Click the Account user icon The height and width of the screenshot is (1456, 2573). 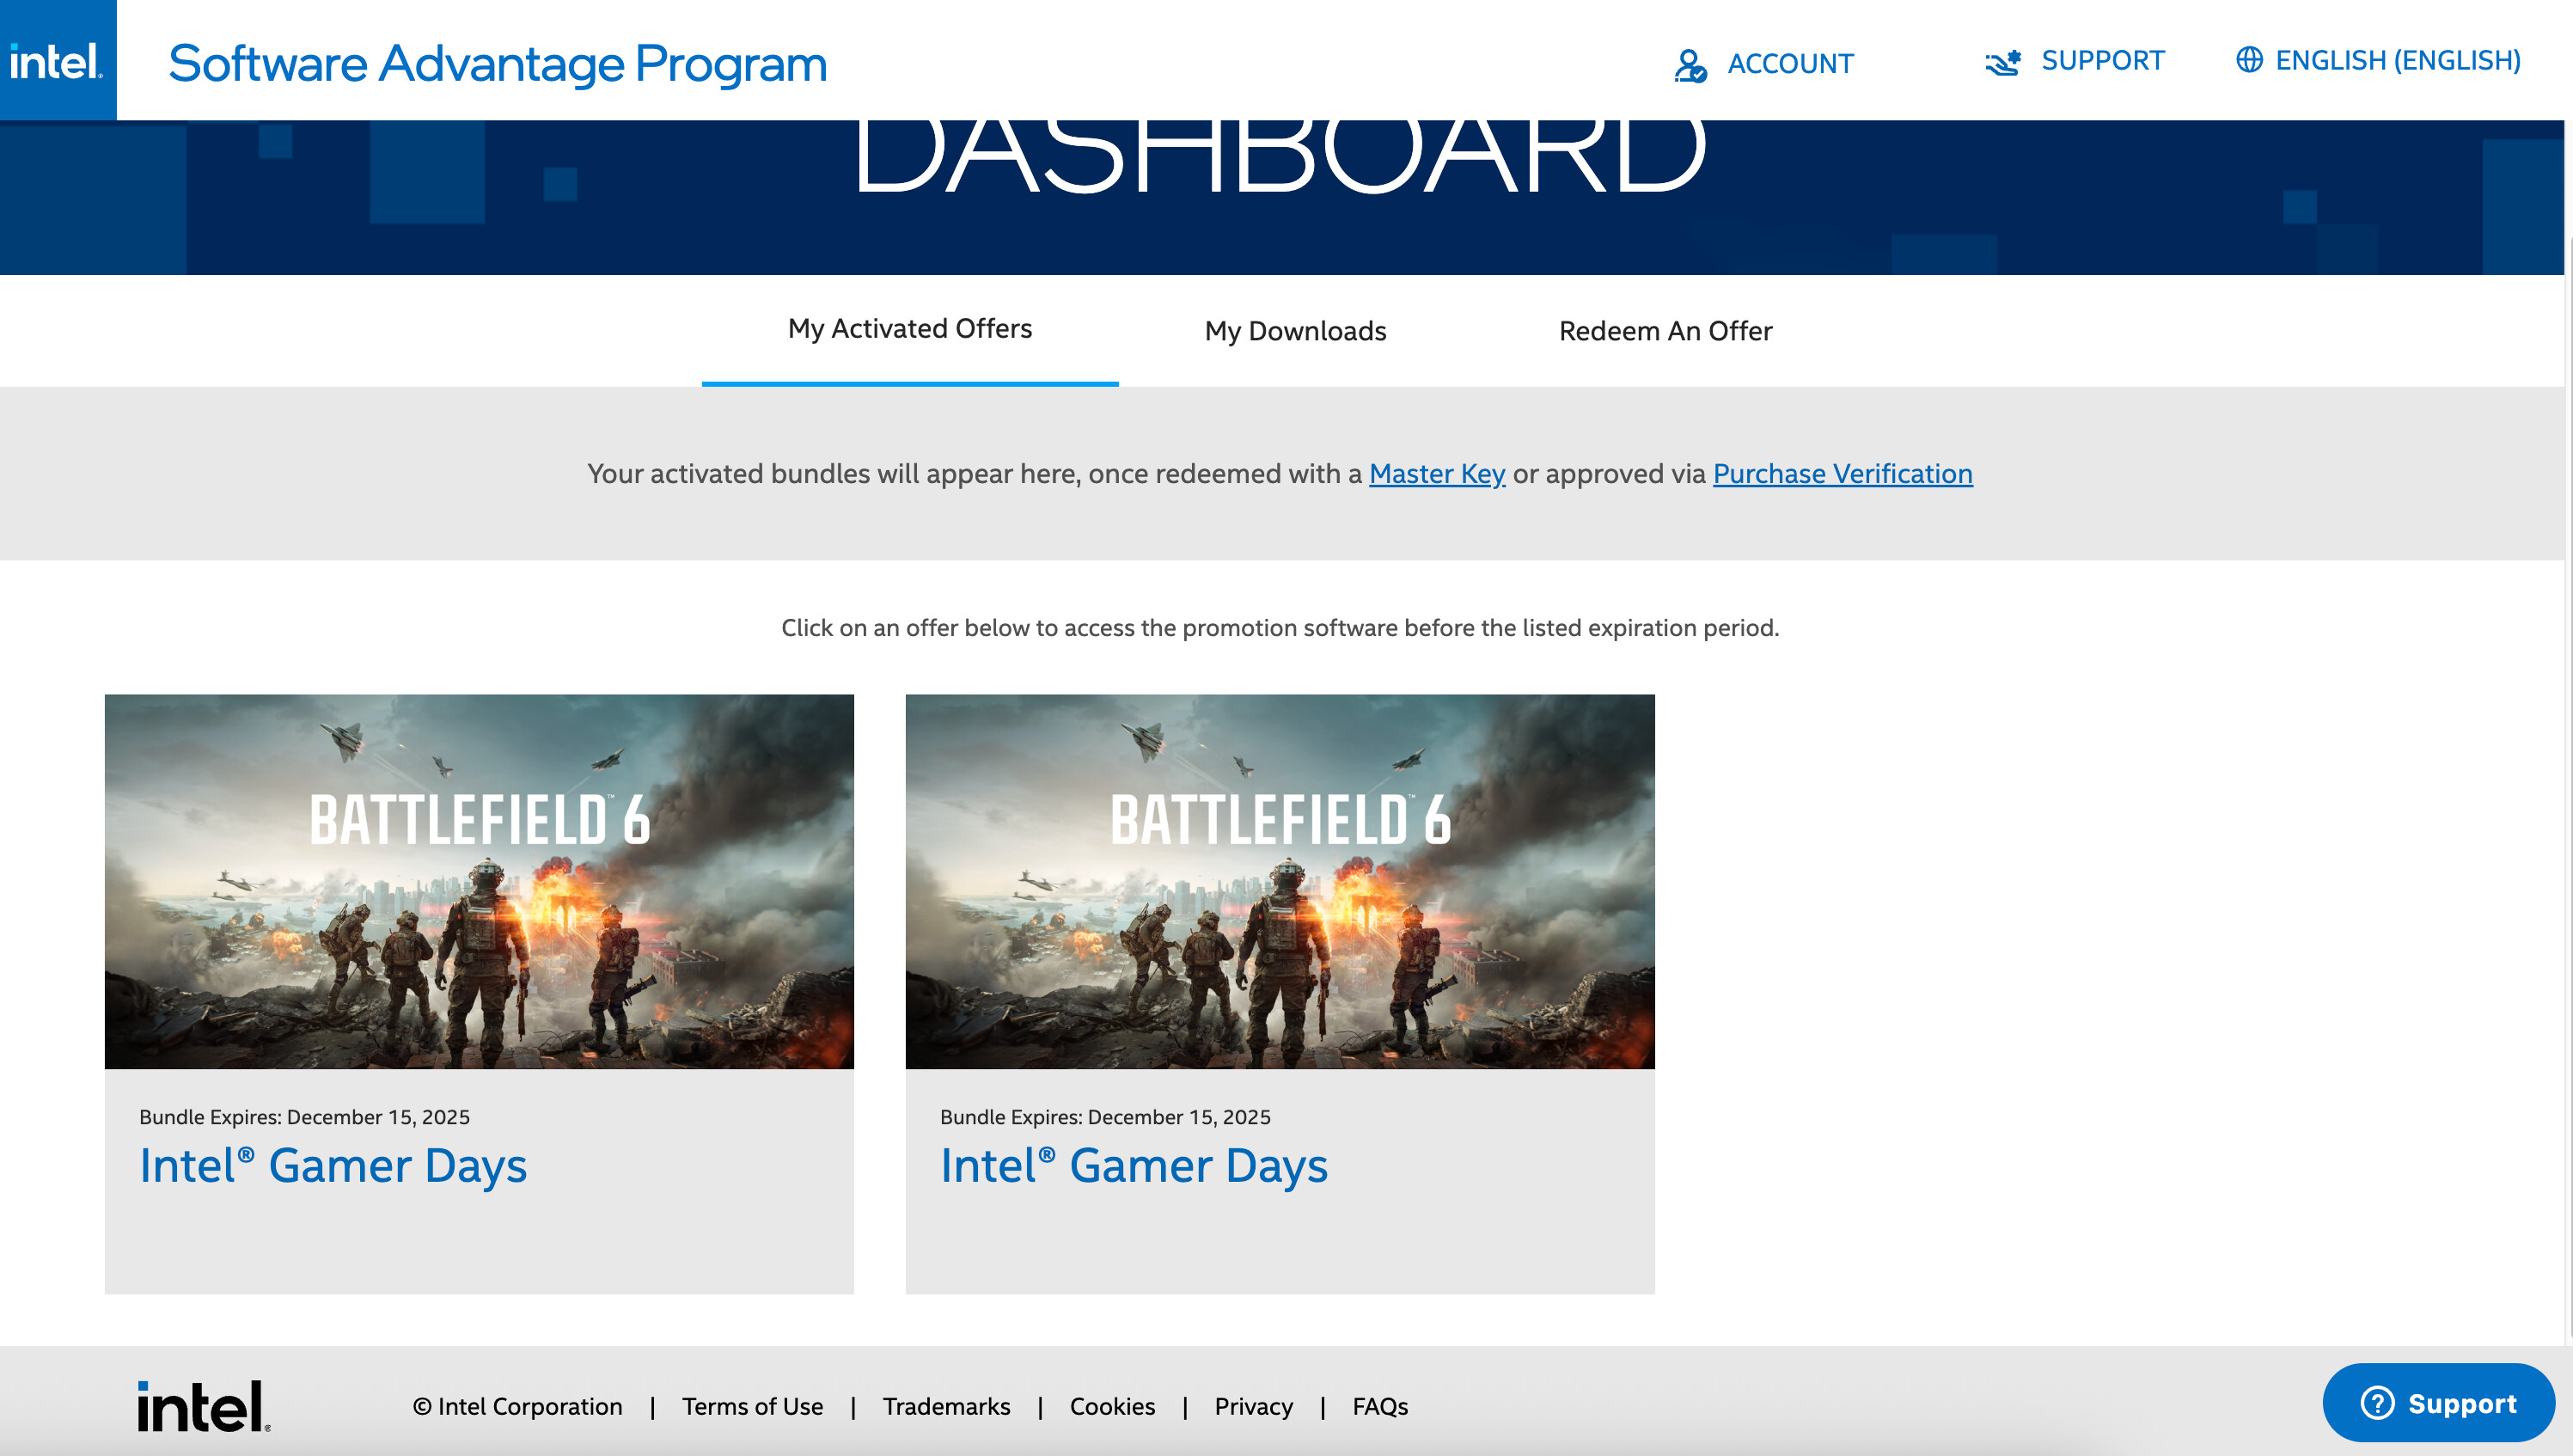pos(1690,65)
